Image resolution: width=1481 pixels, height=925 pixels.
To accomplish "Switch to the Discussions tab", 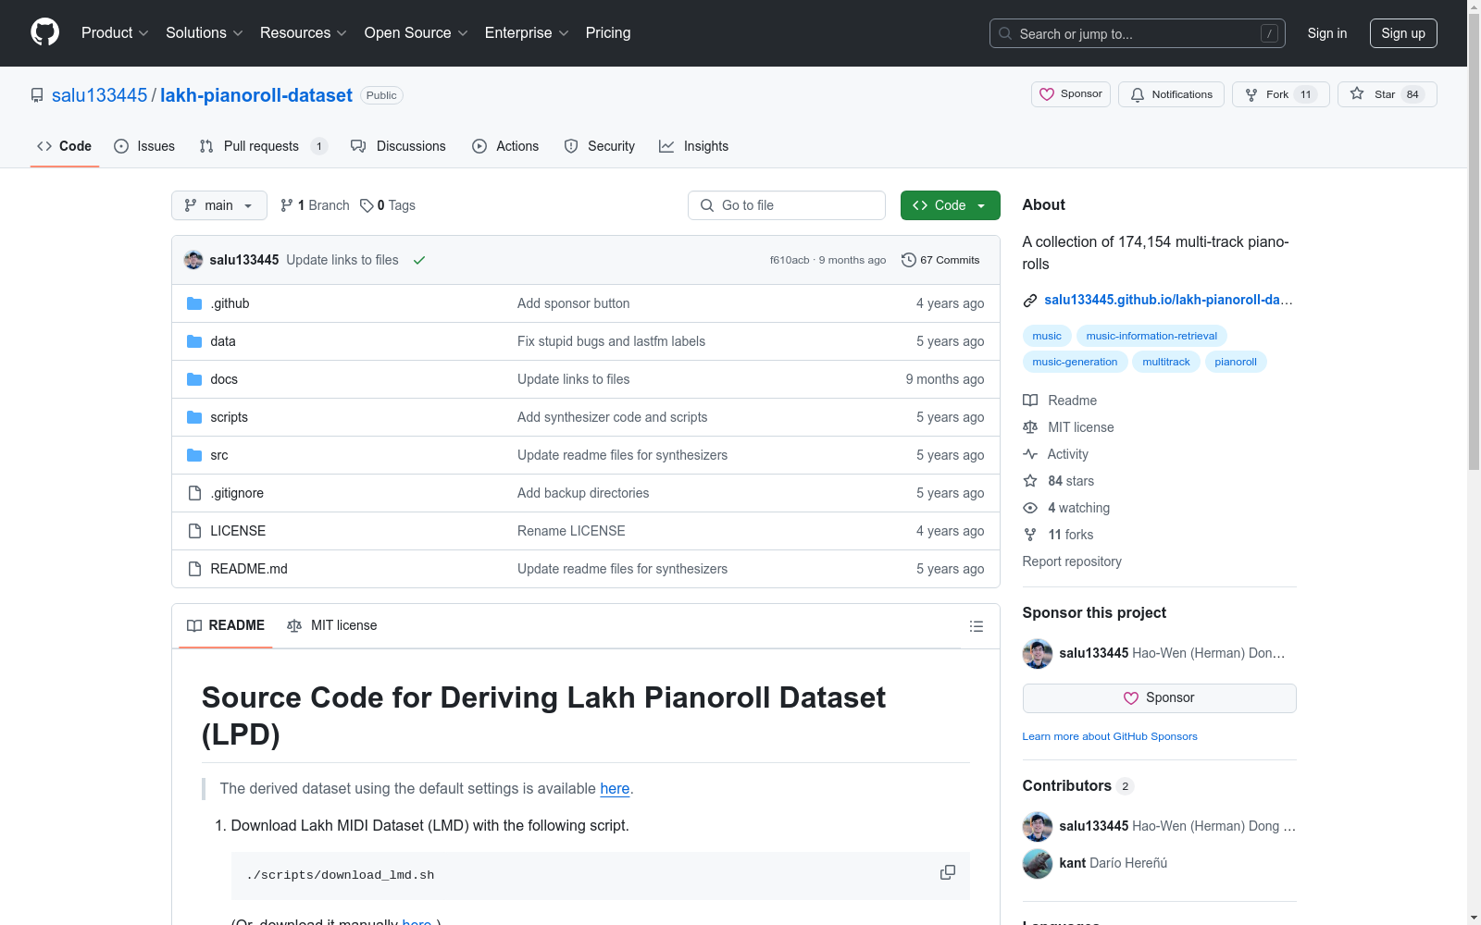I will (398, 146).
